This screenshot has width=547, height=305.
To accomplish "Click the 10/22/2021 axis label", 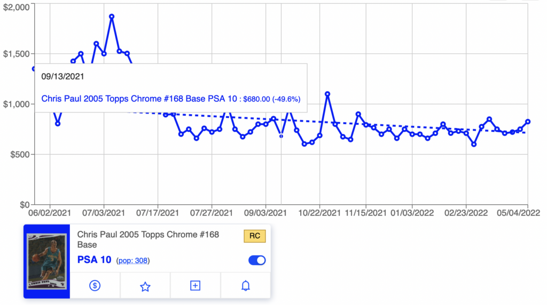I will pos(319,213).
